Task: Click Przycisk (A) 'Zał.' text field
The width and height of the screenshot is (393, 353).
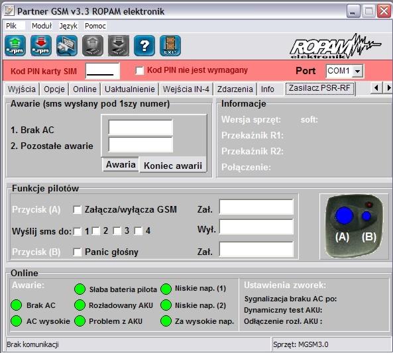Action: click(x=256, y=207)
